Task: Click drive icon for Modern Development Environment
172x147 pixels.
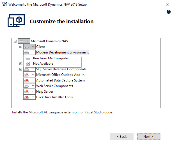Action: [x=26, y=53]
